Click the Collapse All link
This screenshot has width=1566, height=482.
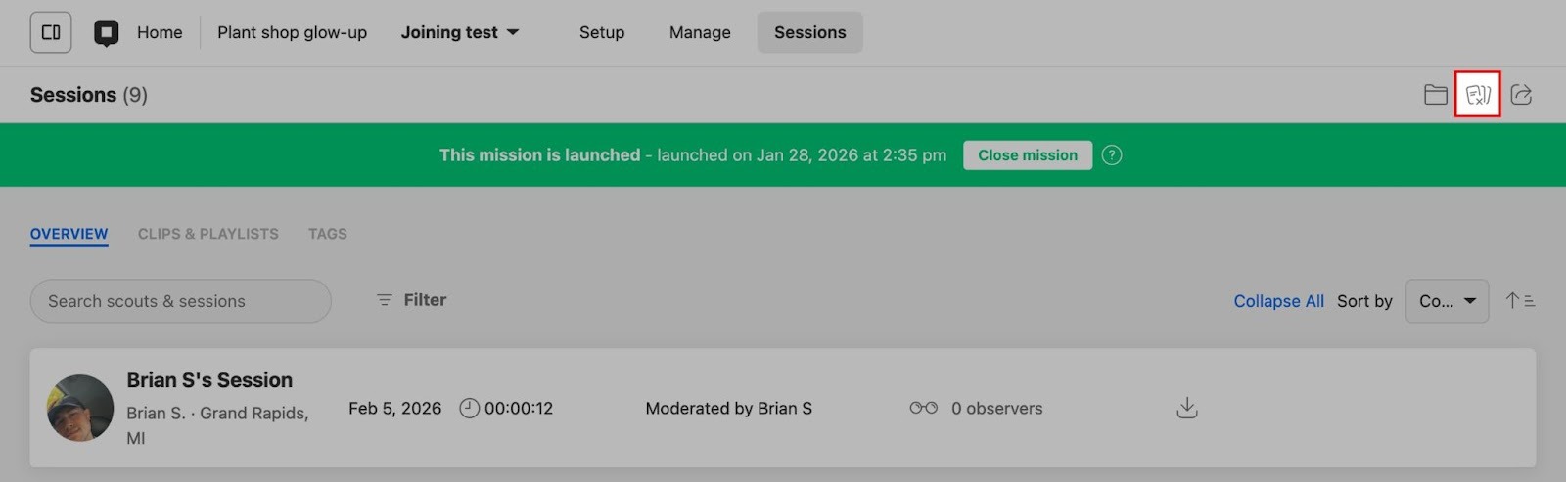click(1278, 301)
